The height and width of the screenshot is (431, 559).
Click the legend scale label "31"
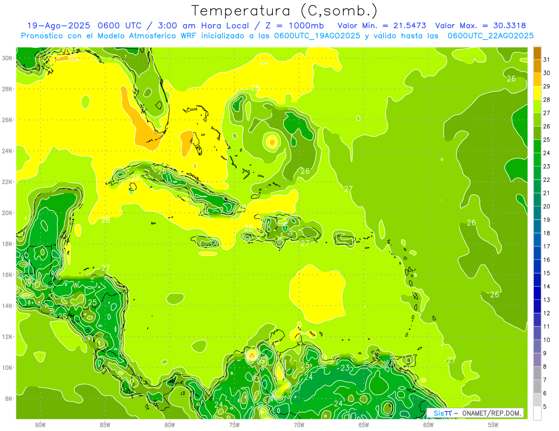point(547,59)
